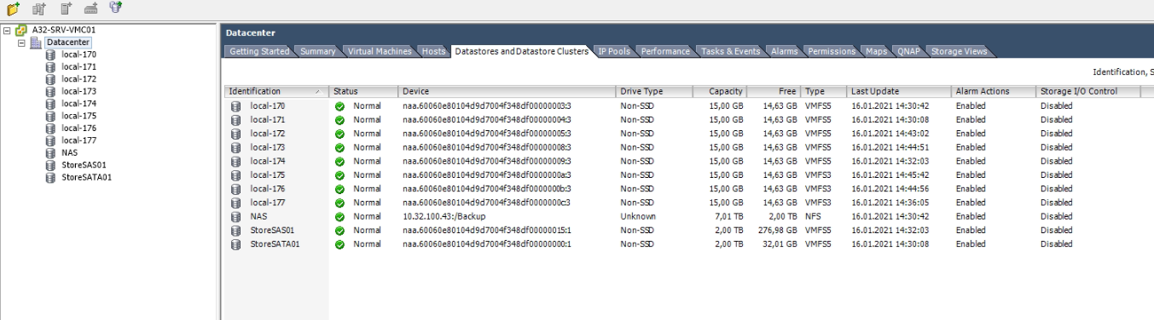Click the local-175 datastore icon in table
Screen dimensions: 1154x320
(236, 175)
